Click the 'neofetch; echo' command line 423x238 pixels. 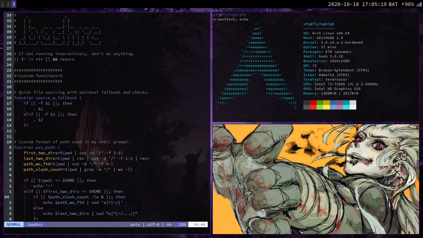233,19
